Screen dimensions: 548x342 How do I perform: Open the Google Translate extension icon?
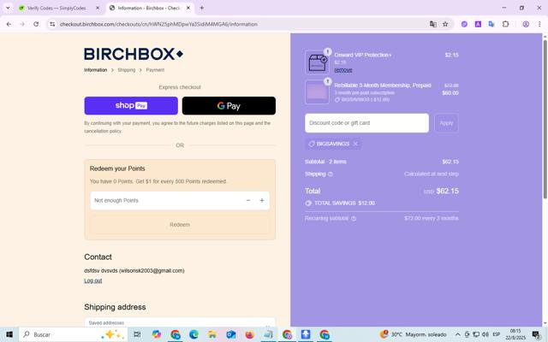[491, 24]
